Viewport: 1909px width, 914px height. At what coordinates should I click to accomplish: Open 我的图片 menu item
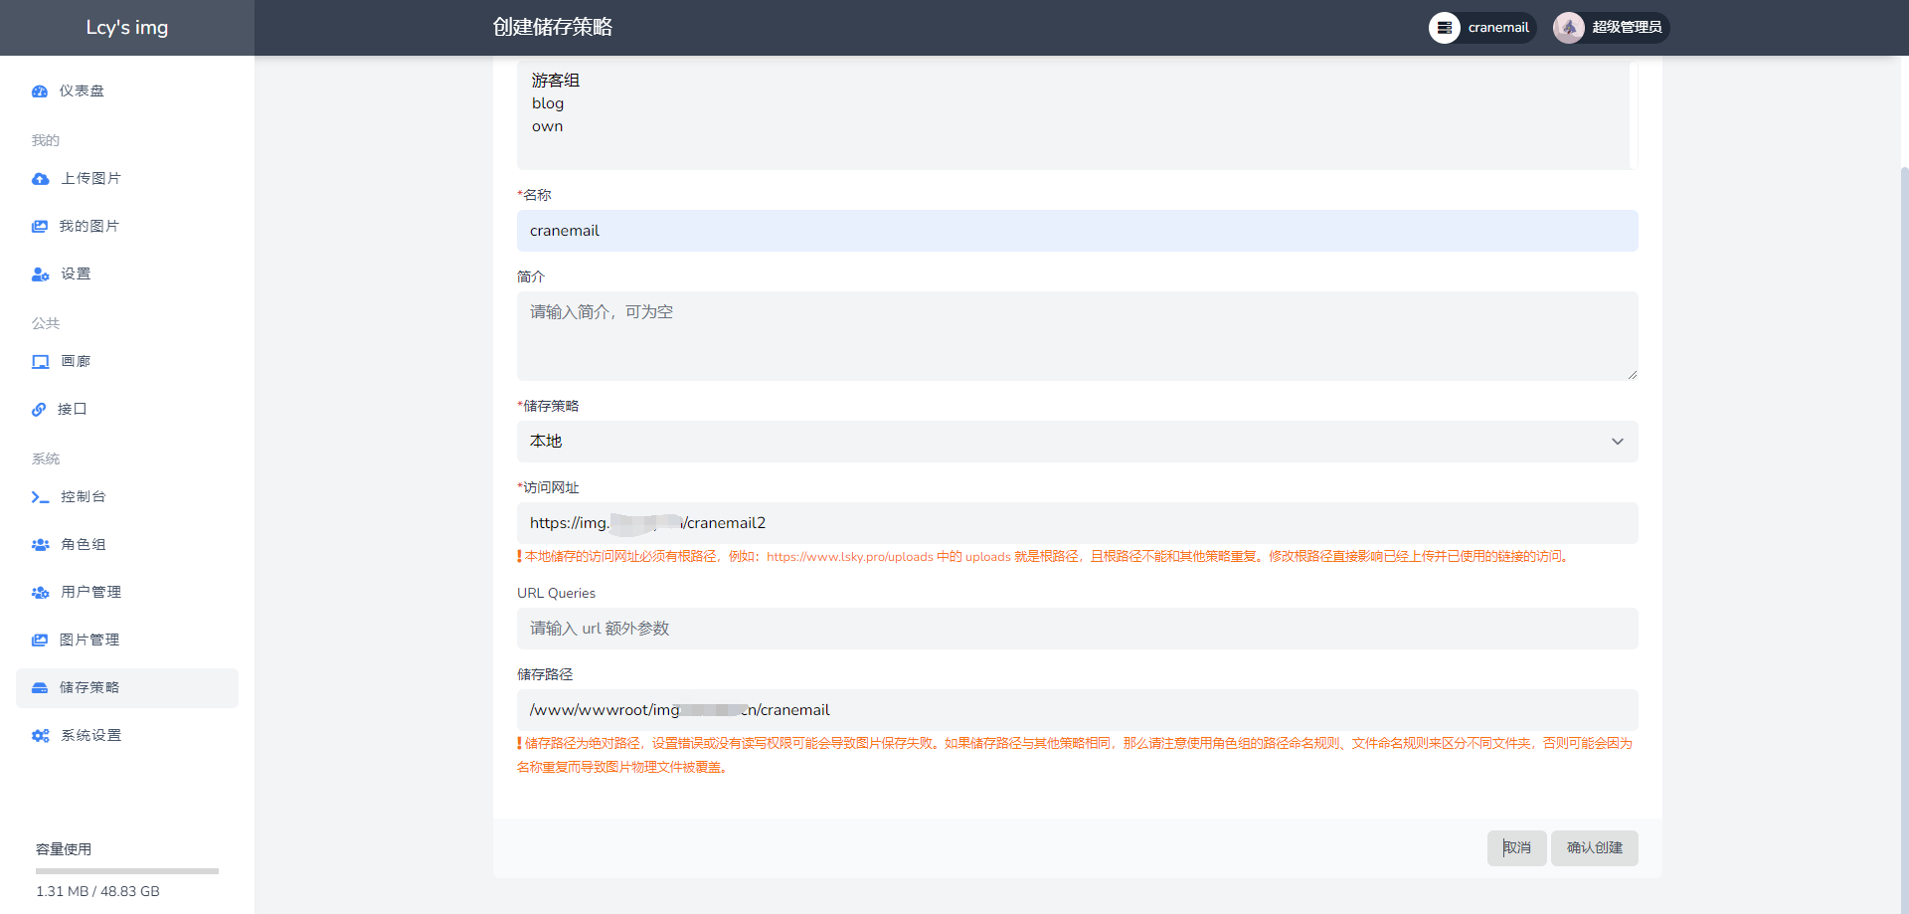(127, 227)
